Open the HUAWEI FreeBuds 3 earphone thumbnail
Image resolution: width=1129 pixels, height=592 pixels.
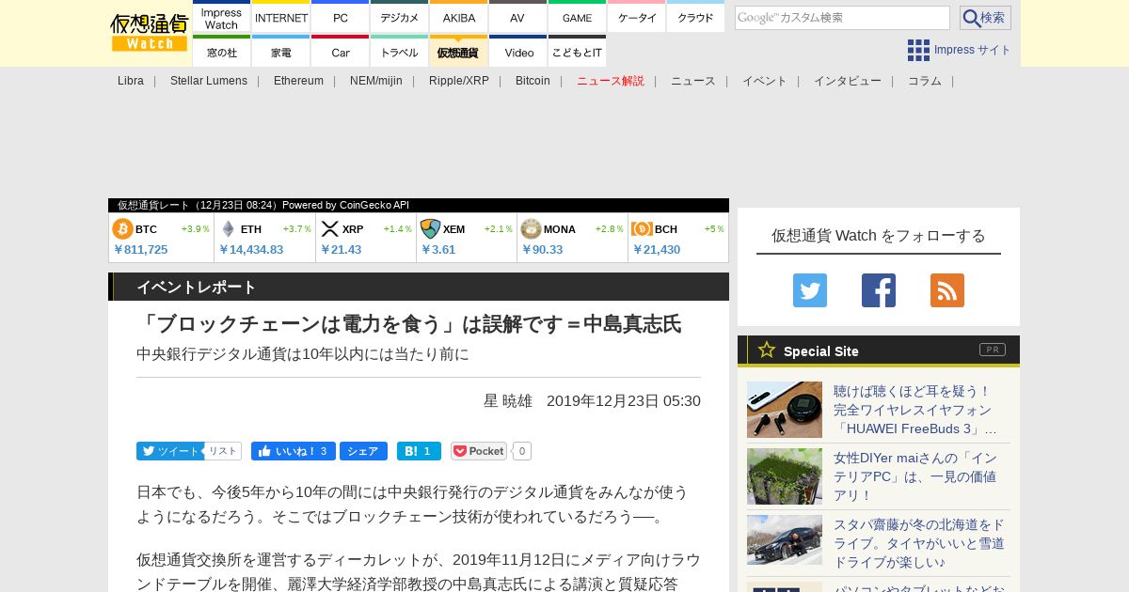(785, 410)
